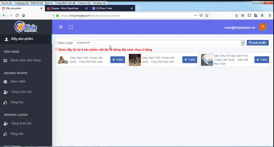Viewport: 274px width, 147px height.
Task: Go to the Firefox home page
Action: 23,15
